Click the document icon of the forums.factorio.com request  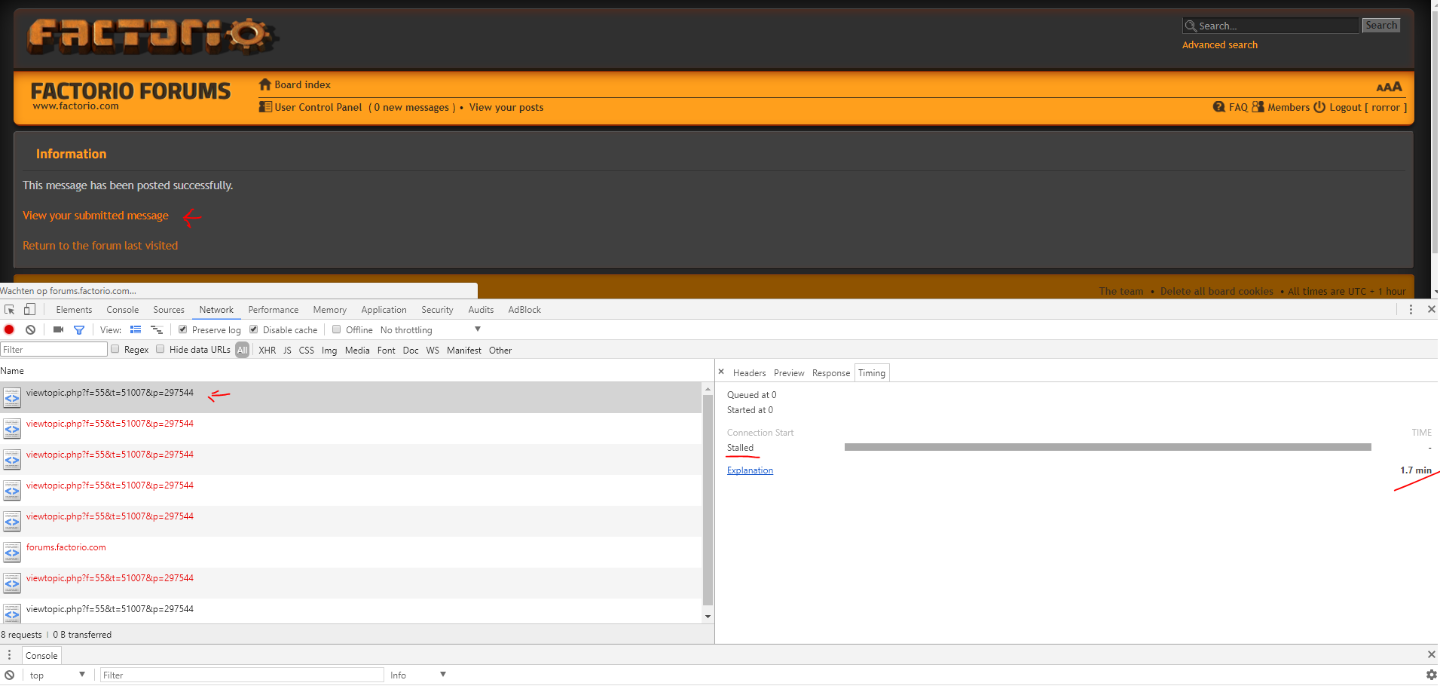[x=12, y=553]
